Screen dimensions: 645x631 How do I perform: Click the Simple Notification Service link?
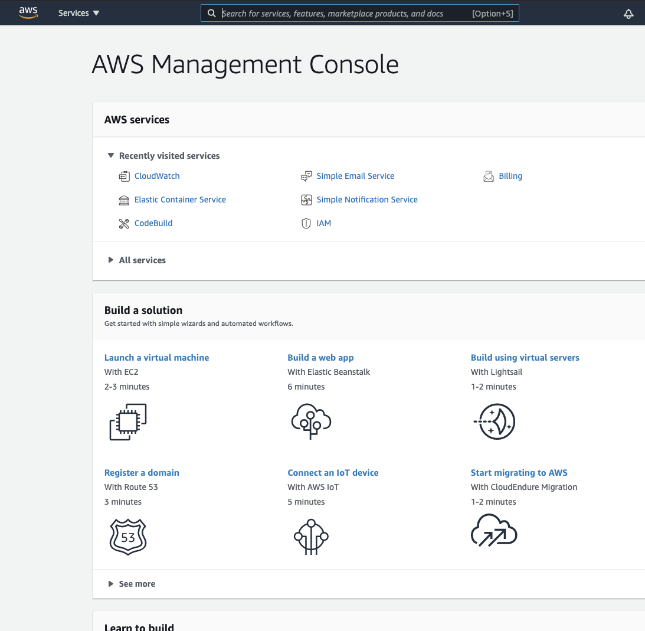click(367, 200)
